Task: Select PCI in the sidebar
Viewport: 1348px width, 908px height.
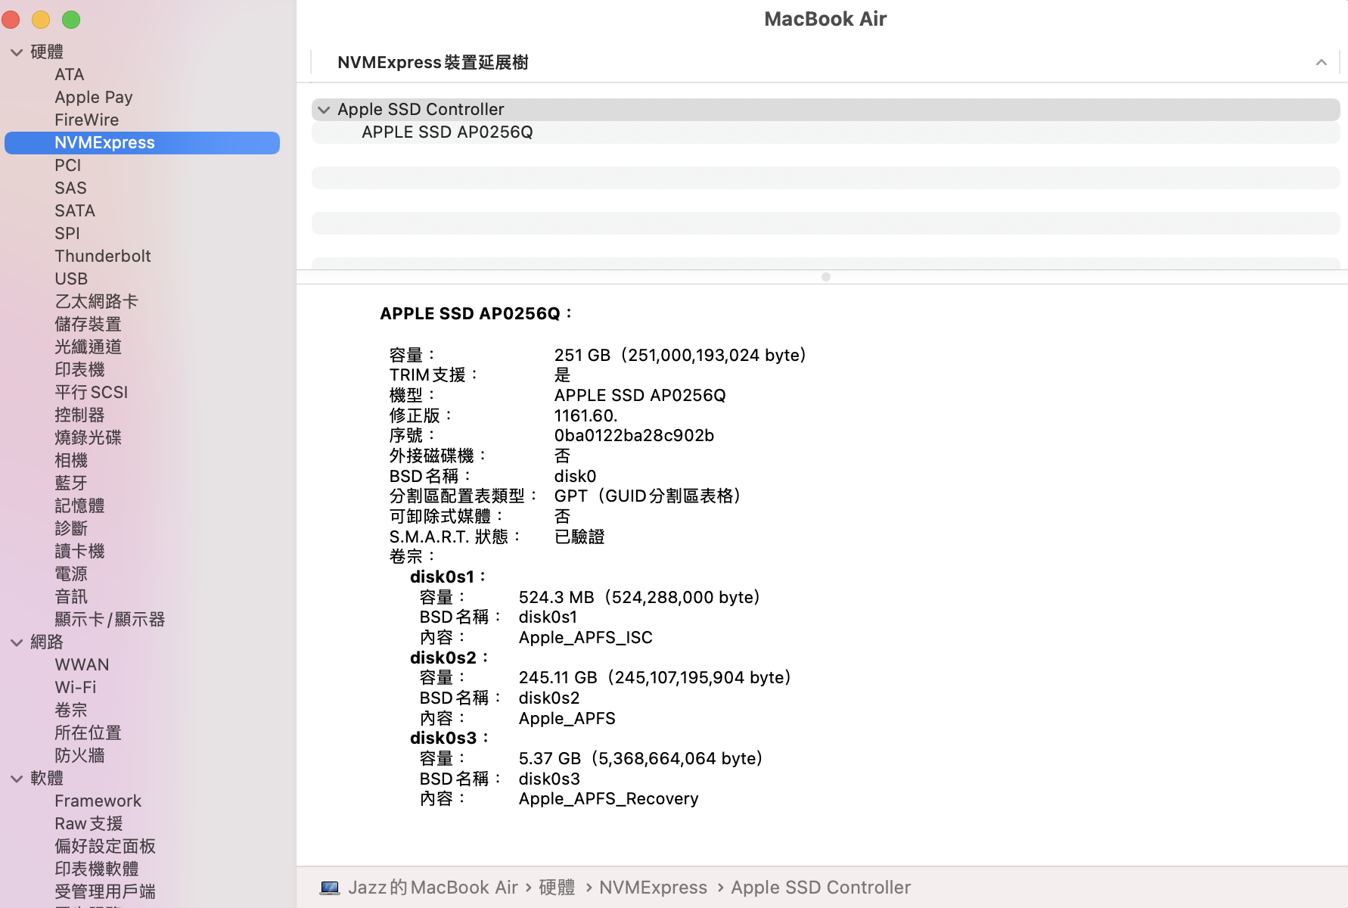Action: tap(68, 166)
